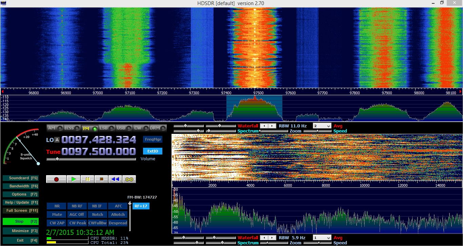
Task: Click the RF+17 gain button
Action: [141, 206]
